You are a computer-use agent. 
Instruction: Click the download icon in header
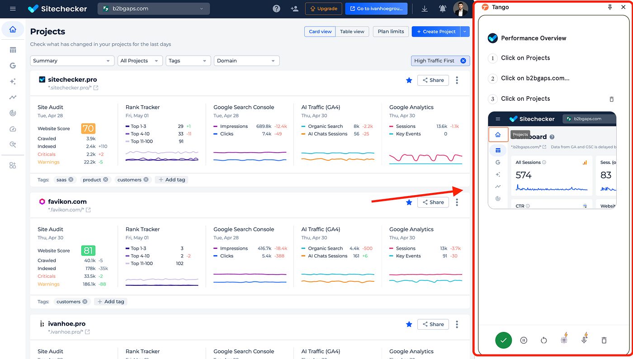click(425, 9)
